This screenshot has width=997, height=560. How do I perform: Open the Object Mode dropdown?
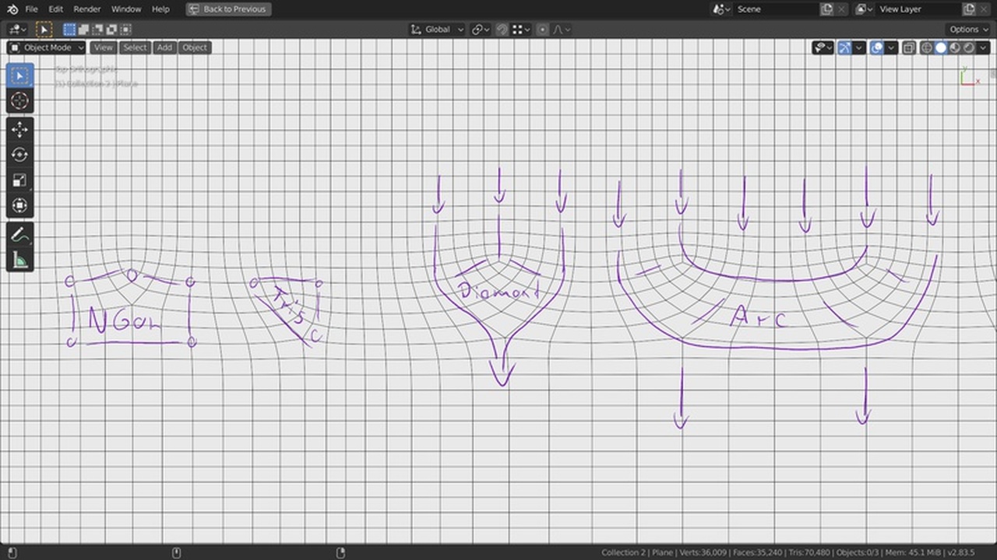[x=45, y=47]
